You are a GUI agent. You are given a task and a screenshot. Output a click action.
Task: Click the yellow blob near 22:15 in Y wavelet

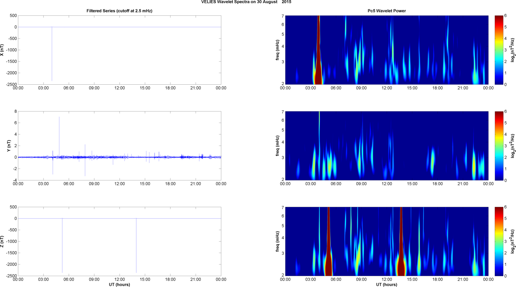click(474, 165)
